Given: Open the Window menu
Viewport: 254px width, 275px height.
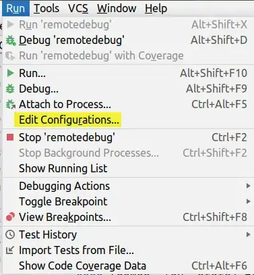Looking at the screenshot, I should [117, 9].
